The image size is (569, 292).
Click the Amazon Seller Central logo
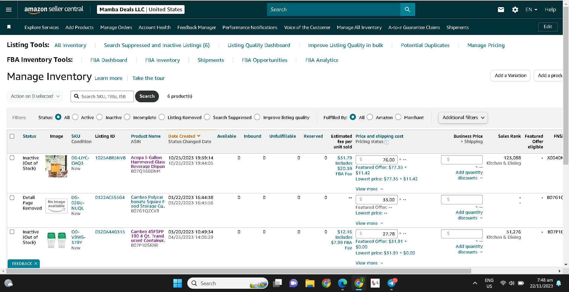coord(54,9)
